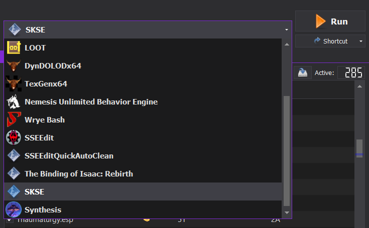369x228 pixels.
Task: Choose Synthesis from the executables list
Action: coord(143,209)
